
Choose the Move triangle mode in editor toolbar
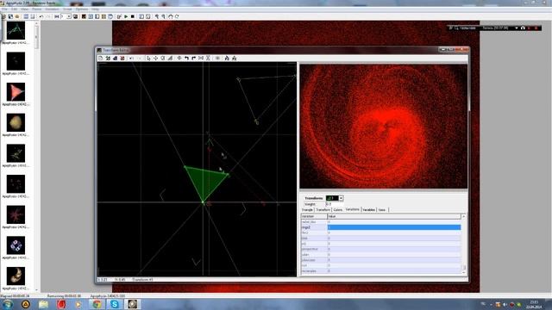pos(155,58)
